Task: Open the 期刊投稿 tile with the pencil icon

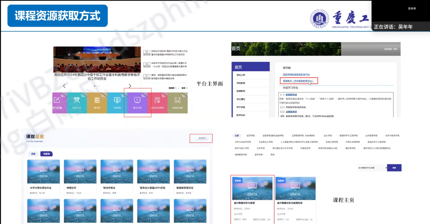Action: point(59,102)
